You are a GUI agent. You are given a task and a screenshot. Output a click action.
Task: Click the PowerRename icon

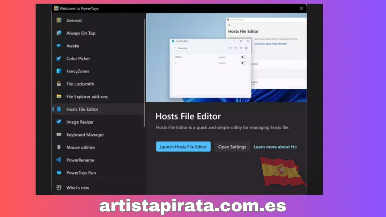pos(59,160)
